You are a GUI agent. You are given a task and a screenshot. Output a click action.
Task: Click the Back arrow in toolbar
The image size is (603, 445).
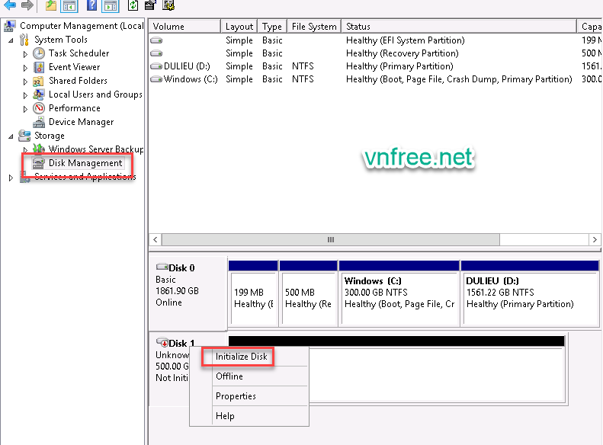11,5
